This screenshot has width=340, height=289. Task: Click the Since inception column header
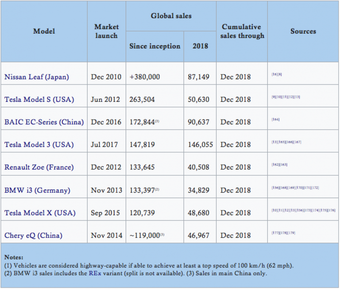pyautogui.click(x=155, y=46)
